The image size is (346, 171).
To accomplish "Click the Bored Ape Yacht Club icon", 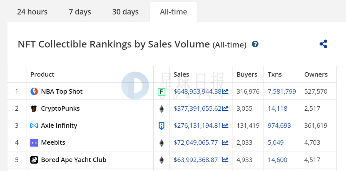I will click(x=34, y=160).
